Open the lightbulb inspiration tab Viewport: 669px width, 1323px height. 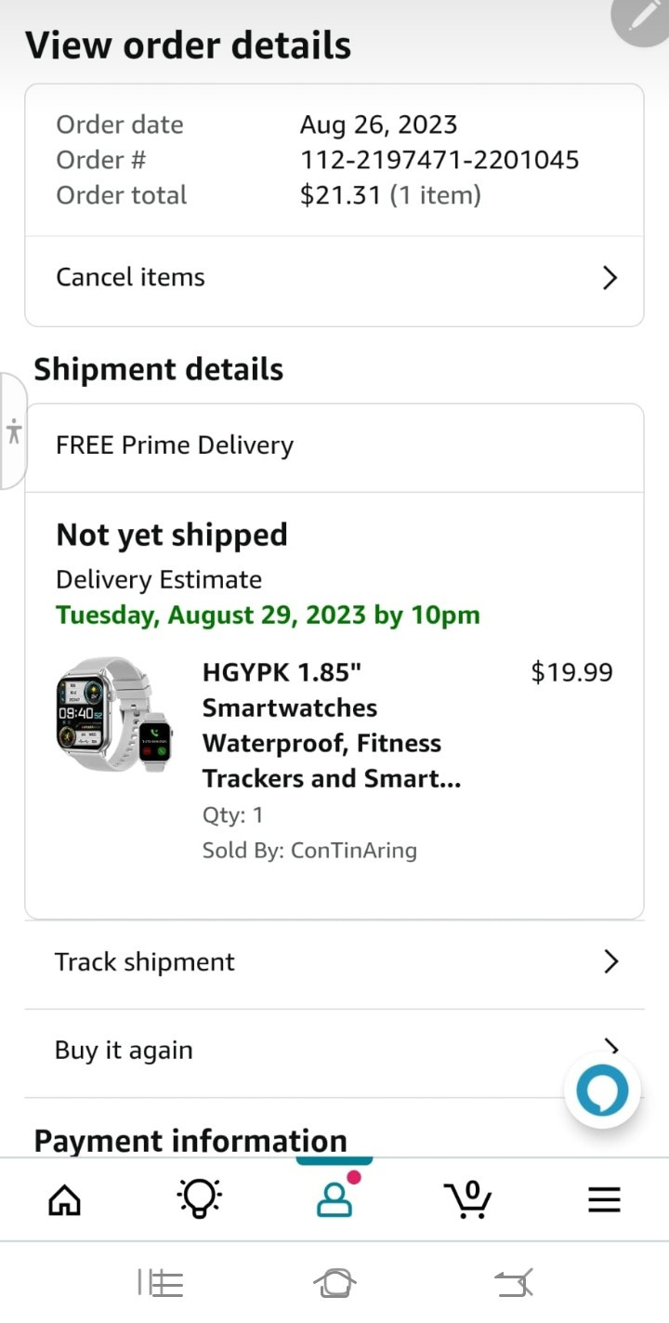199,1200
